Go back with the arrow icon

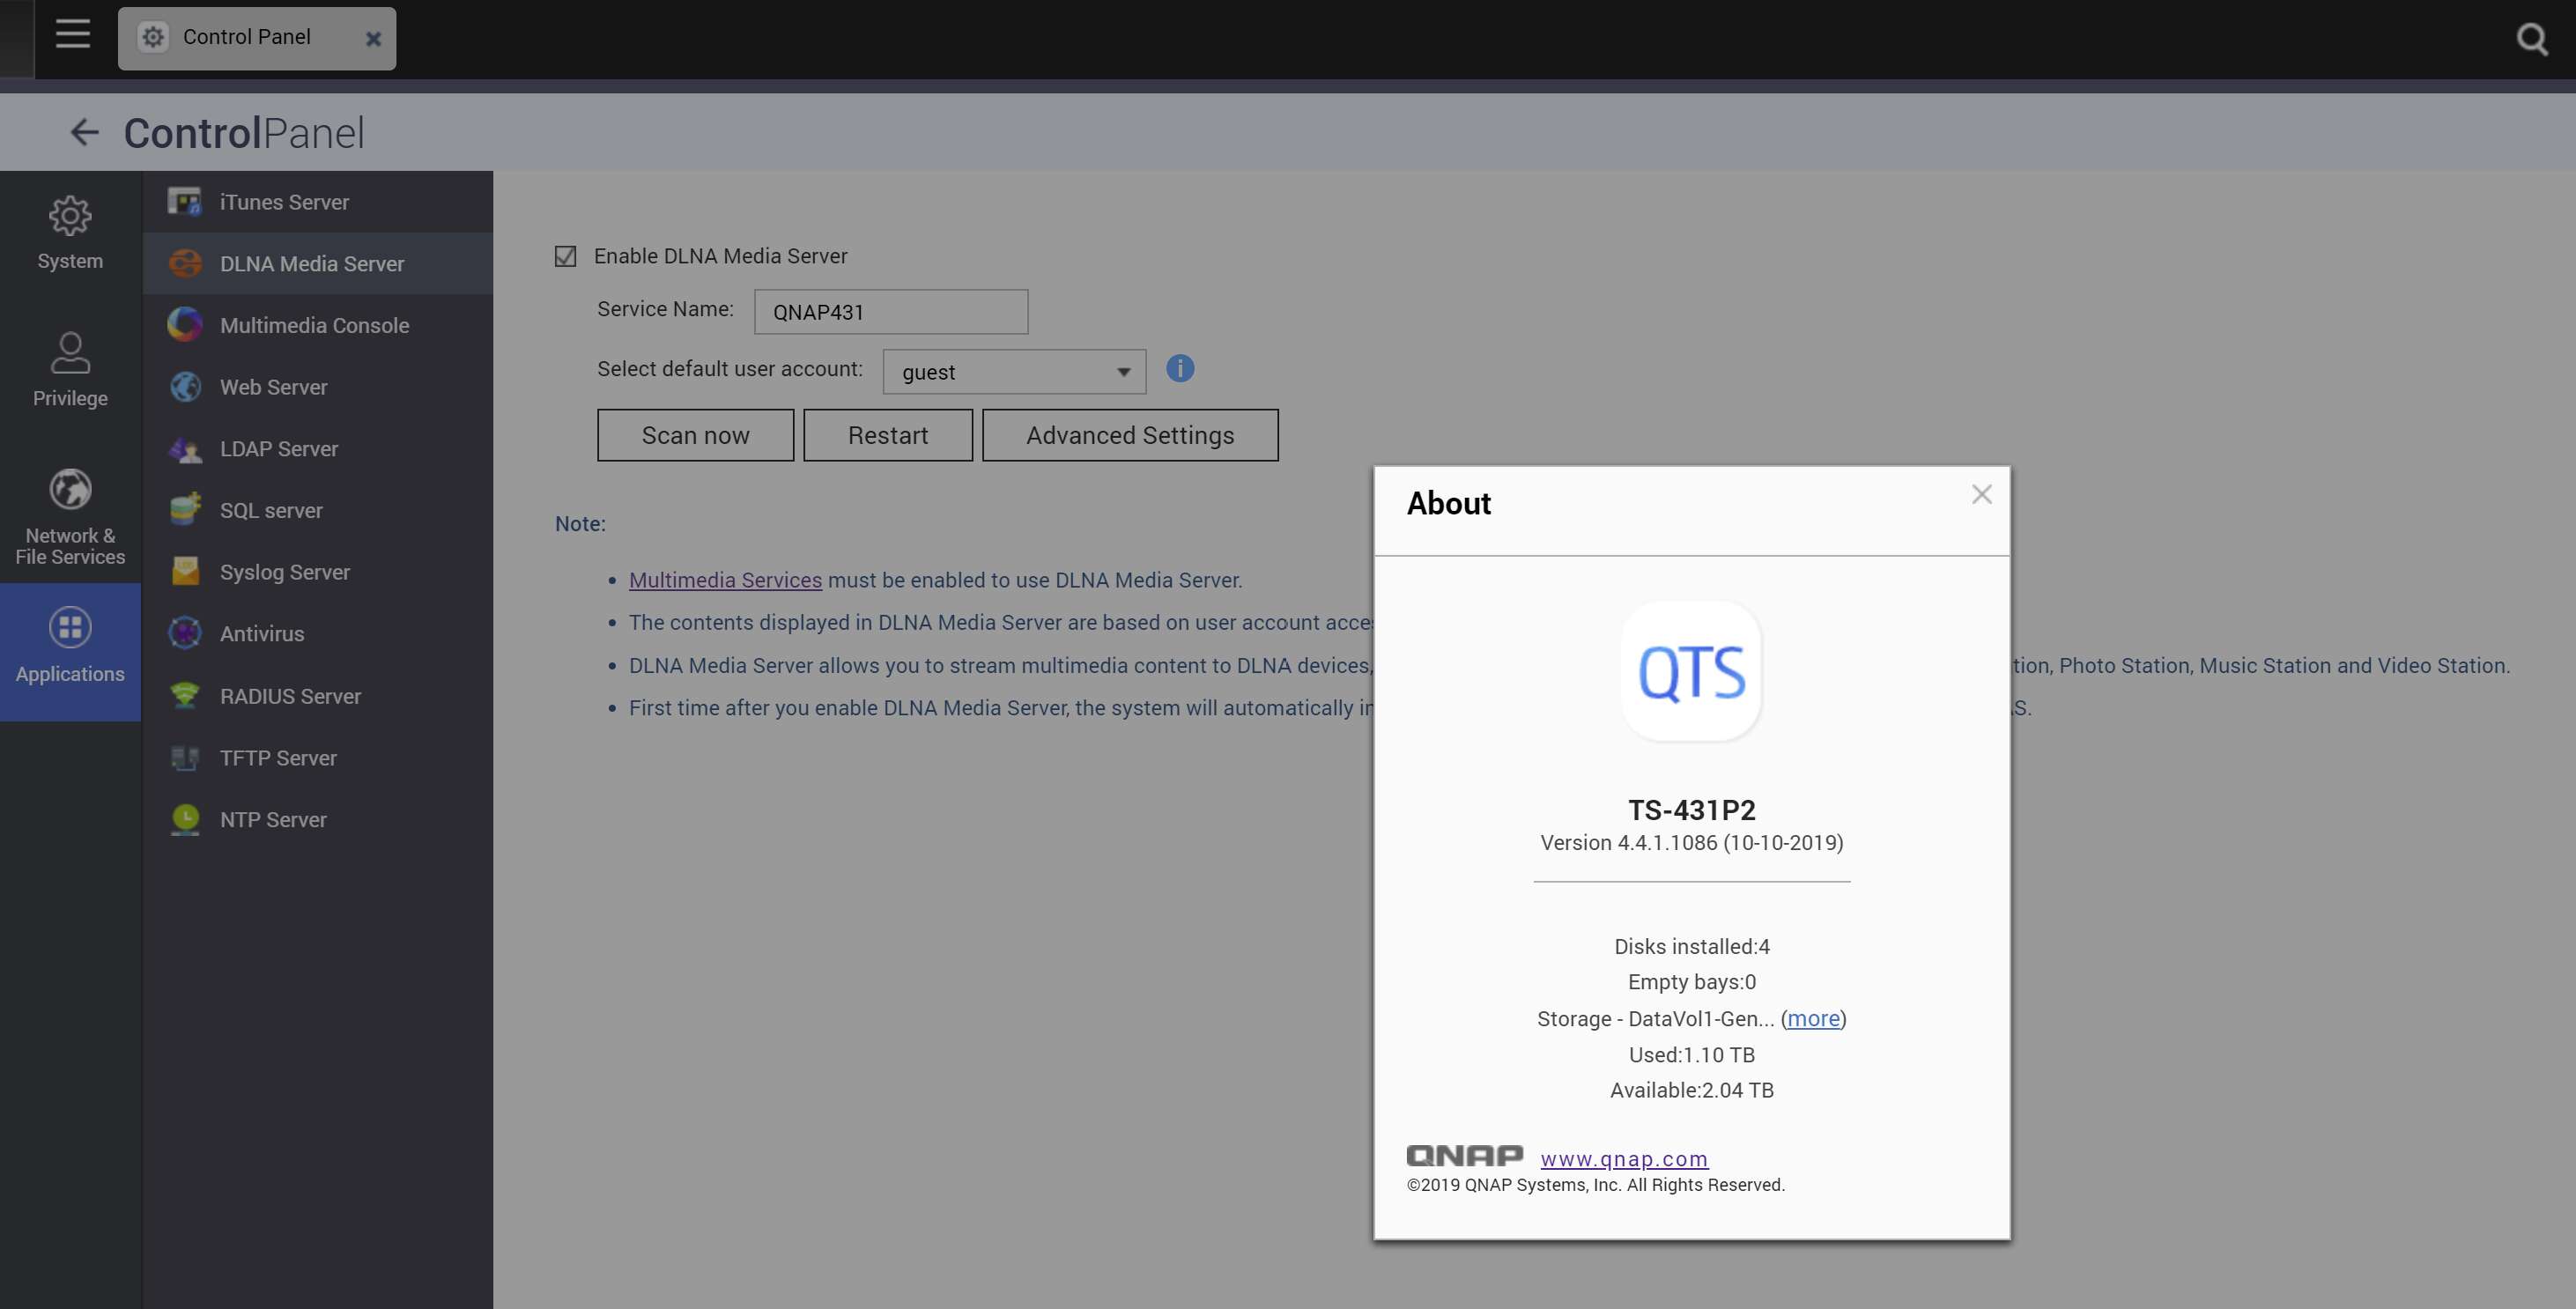tap(84, 132)
